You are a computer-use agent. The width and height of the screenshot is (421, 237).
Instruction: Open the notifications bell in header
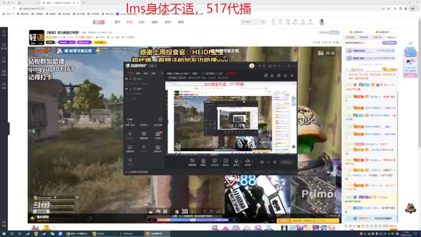[x=303, y=22]
